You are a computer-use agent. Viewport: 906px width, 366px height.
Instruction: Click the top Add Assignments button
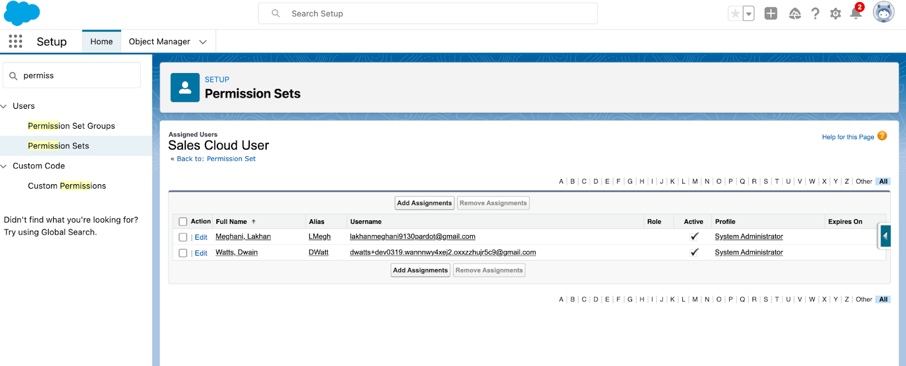pos(425,203)
